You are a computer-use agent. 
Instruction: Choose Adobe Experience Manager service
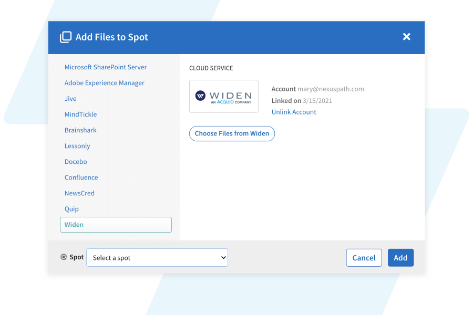point(104,83)
